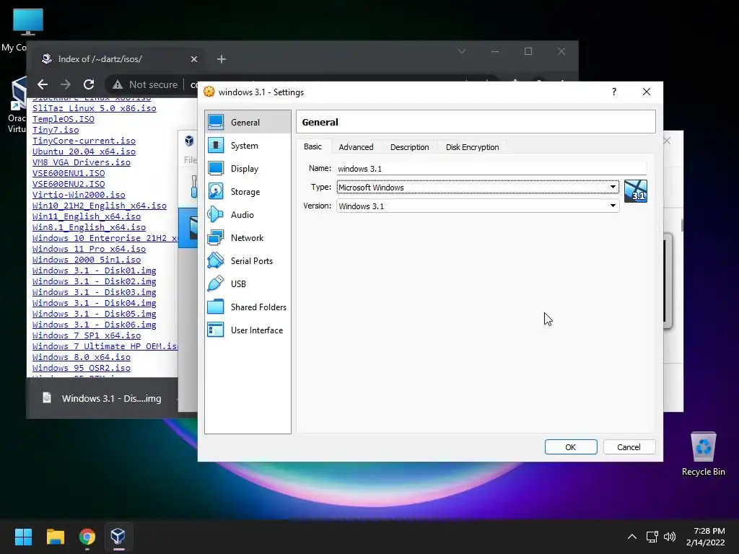The image size is (739, 554).
Task: Open the Tiny7.iso link
Action: click(x=56, y=130)
